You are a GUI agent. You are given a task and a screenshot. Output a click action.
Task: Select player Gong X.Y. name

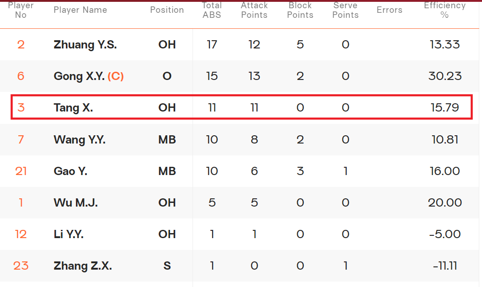(x=79, y=76)
